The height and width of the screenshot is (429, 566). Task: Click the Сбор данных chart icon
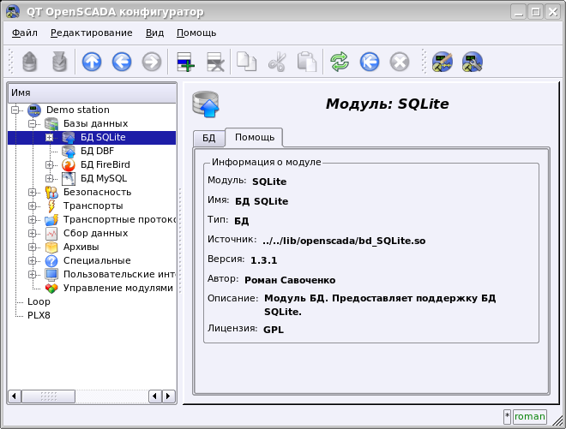pos(51,233)
